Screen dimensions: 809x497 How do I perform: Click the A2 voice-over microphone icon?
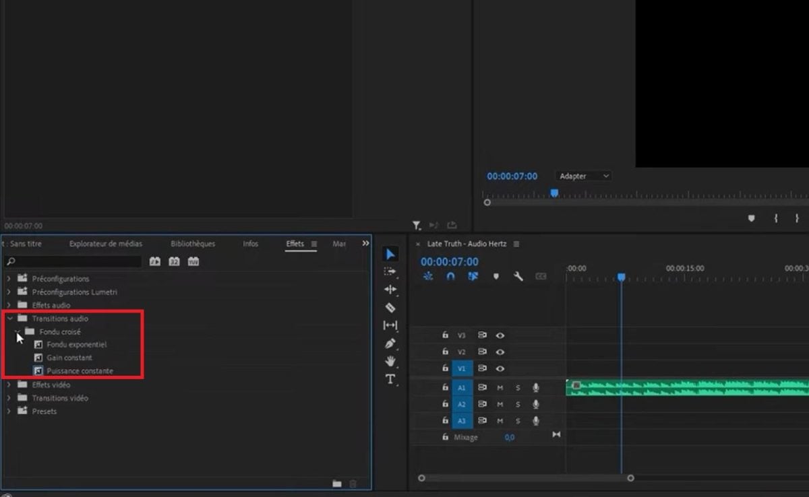coord(536,404)
